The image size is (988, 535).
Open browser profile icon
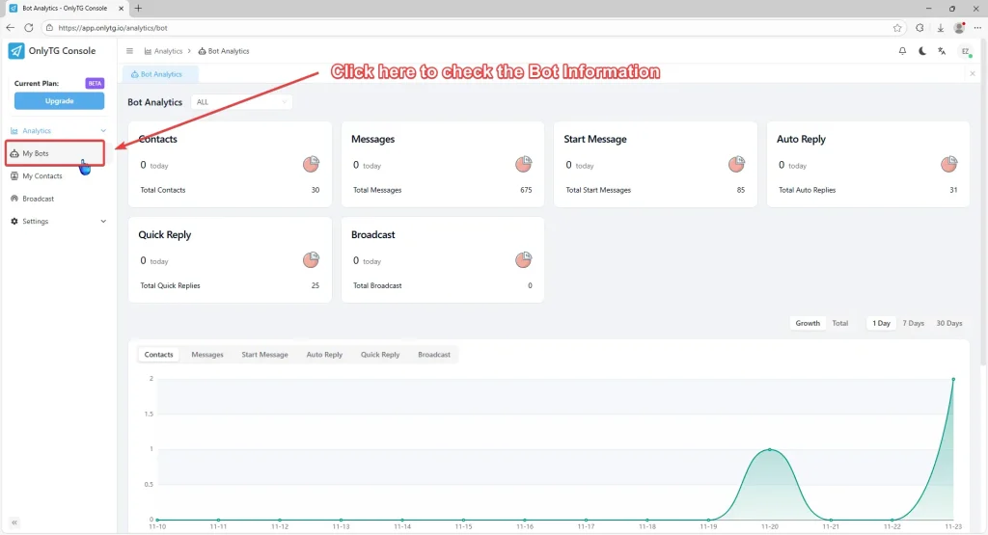(959, 28)
